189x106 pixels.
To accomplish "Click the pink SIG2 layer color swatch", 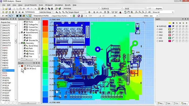I will point(170,35).
